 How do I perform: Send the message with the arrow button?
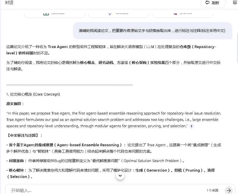point(229,190)
